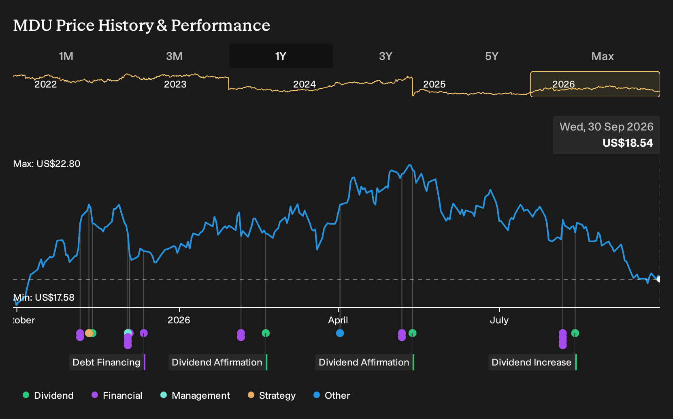The image size is (673, 419).
Task: Open Dividend Affirmation label near April
Action: point(364,362)
